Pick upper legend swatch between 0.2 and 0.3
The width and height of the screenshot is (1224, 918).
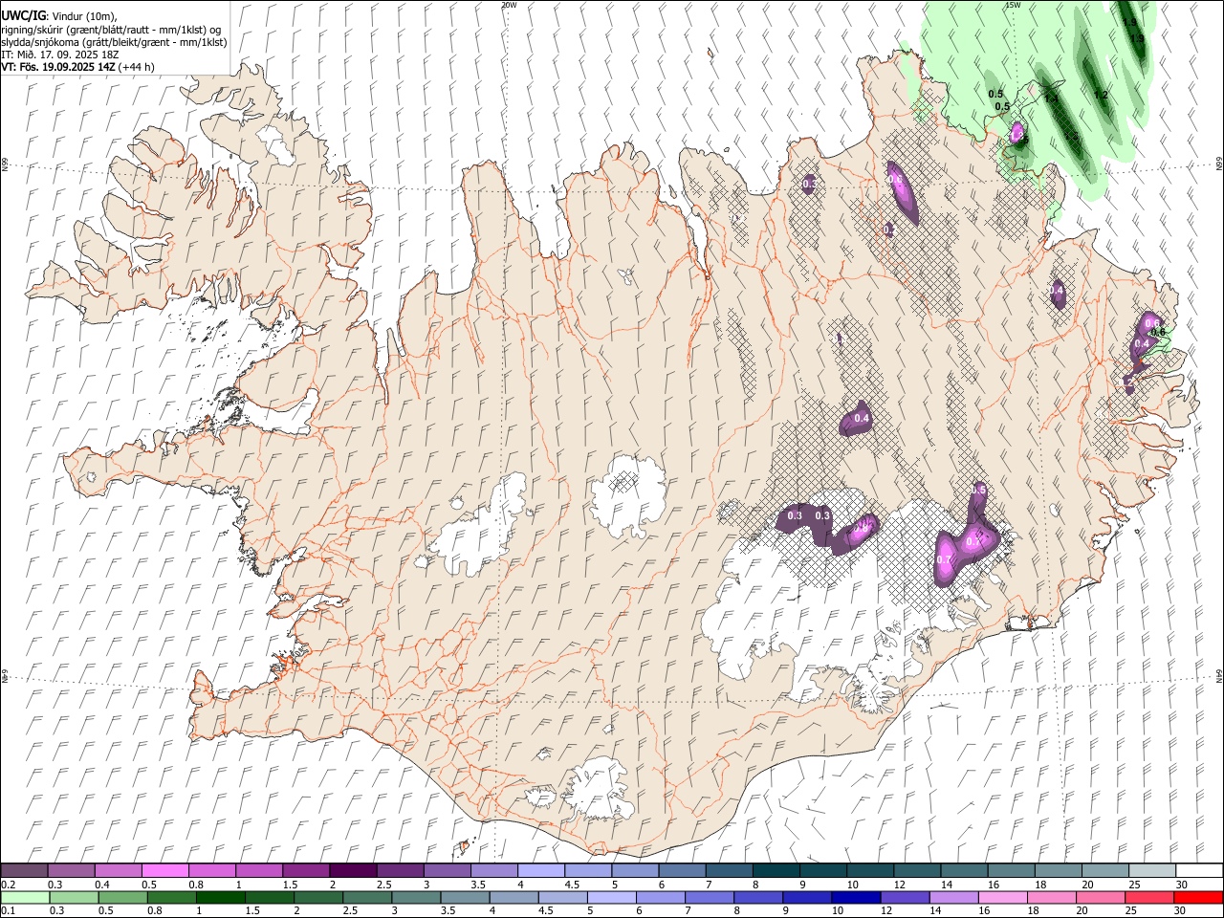click(x=25, y=871)
